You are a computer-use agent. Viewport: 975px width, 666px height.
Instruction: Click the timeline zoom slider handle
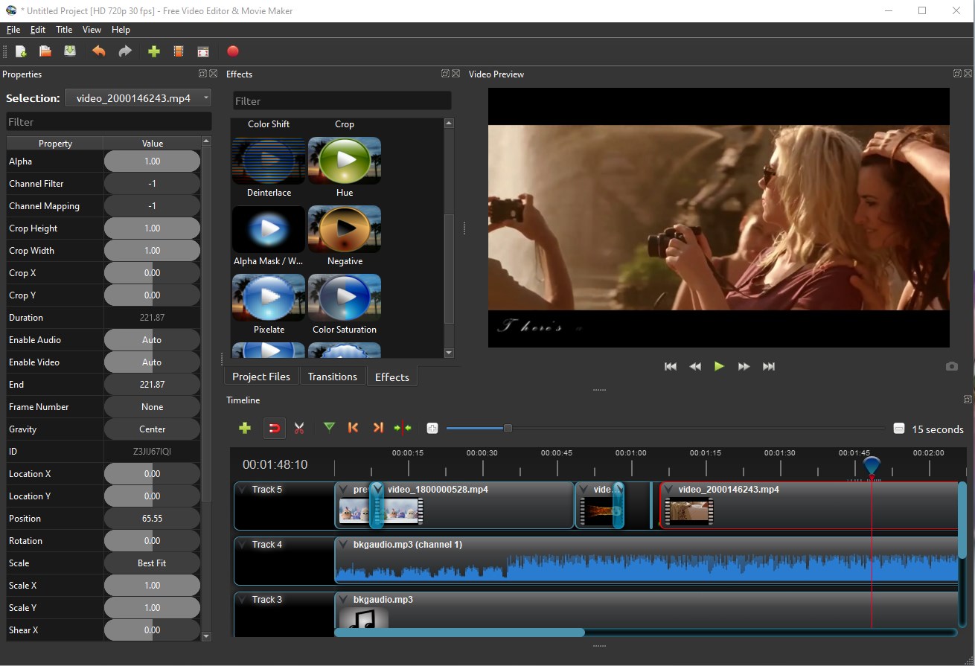tap(508, 428)
